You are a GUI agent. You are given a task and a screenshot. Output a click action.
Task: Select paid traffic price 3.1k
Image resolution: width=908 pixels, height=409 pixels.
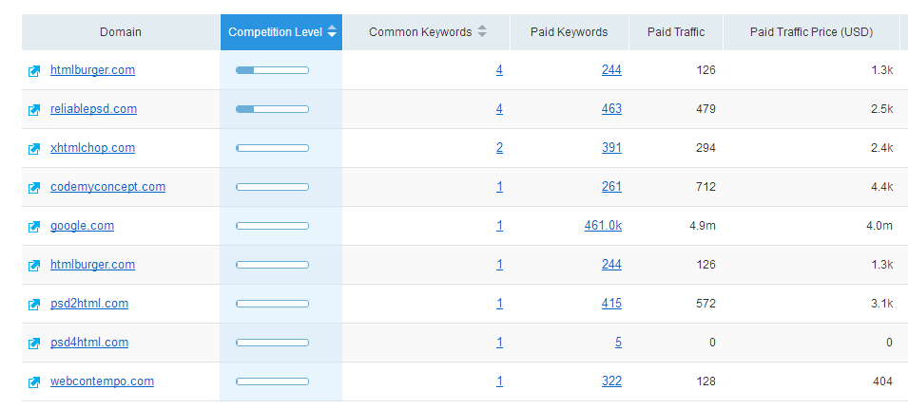coord(882,304)
